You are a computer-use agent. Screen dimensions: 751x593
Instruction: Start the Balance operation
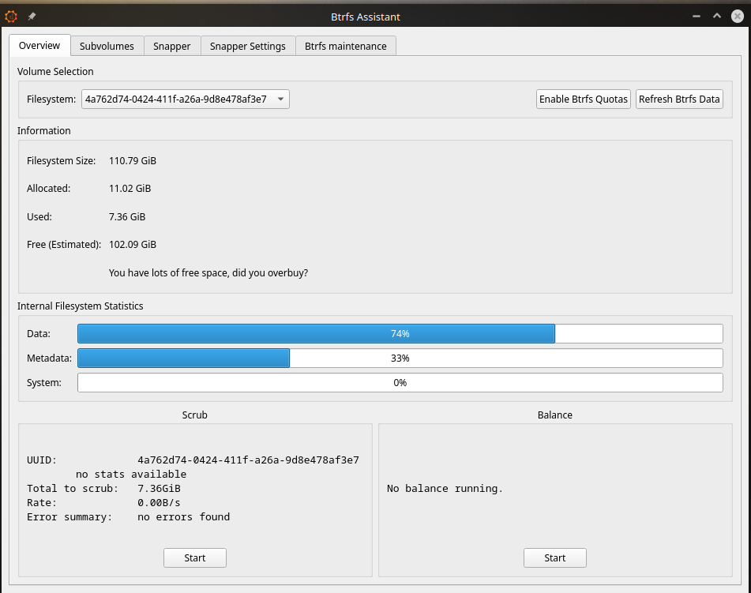pos(554,557)
